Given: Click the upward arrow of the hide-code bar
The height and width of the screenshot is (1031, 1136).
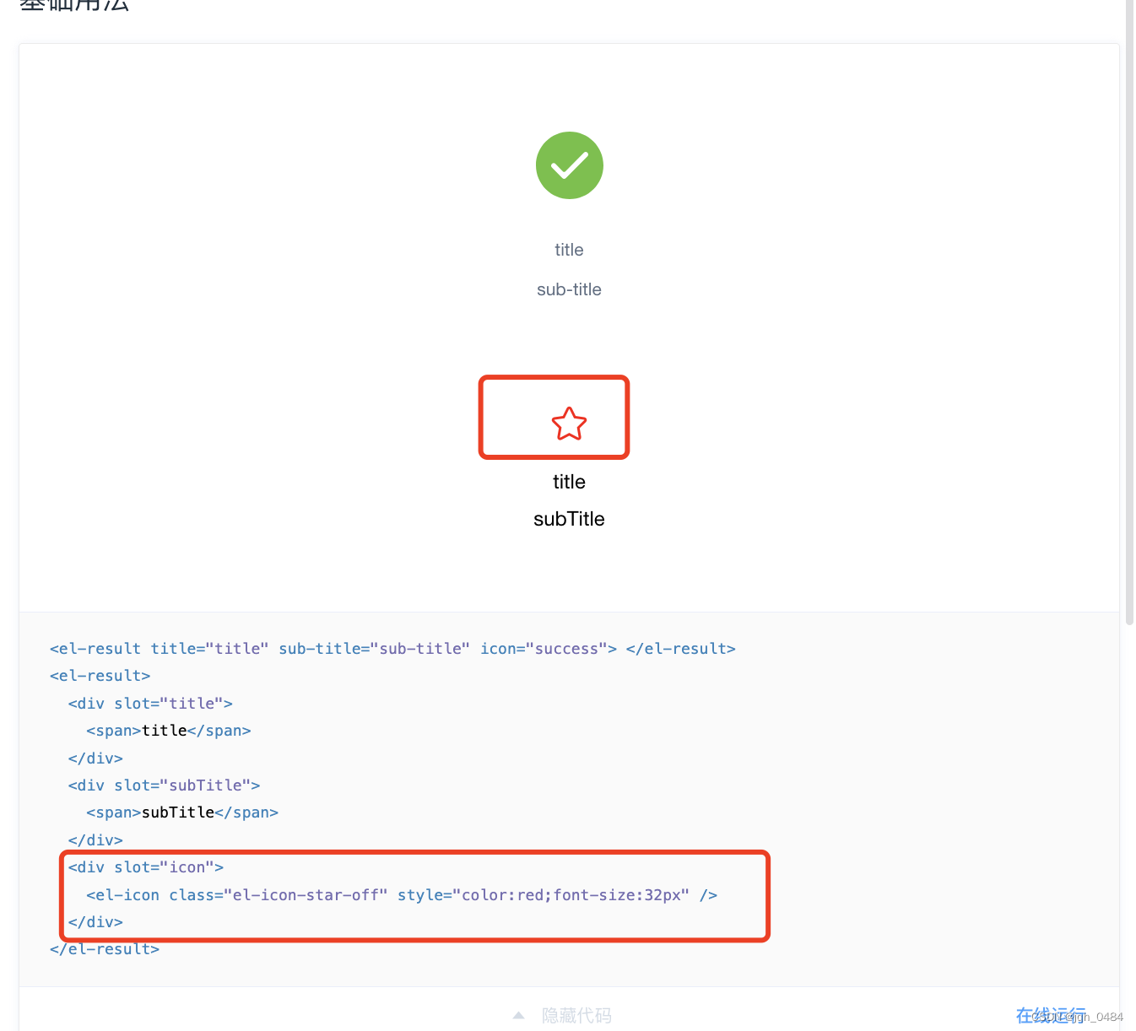Looking at the screenshot, I should [518, 1015].
